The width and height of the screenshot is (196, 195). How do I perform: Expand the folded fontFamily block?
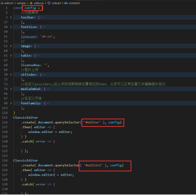pyautogui.click(x=11, y=103)
